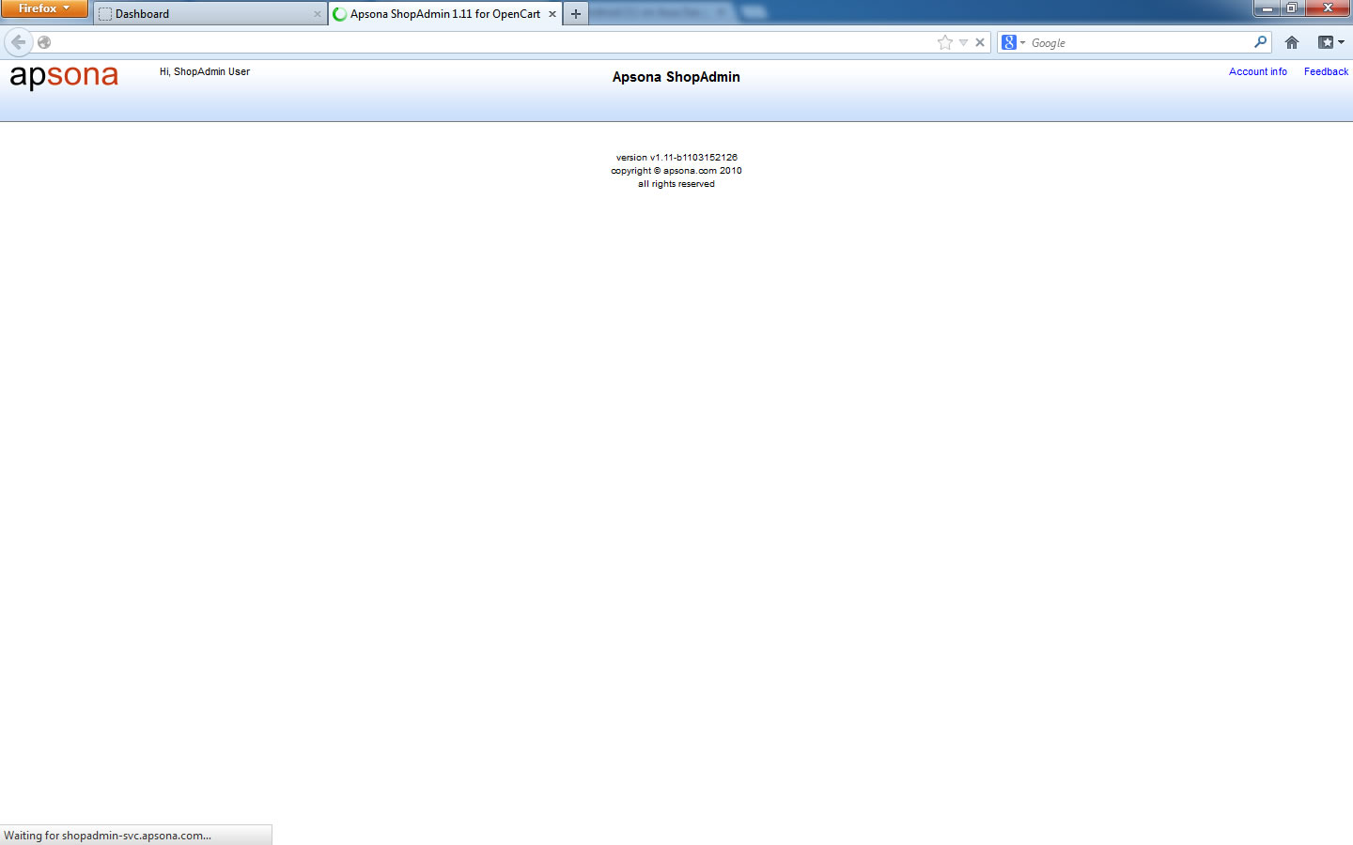The width and height of the screenshot is (1353, 845).
Task: Open the bookmarks menu button
Action: 1330,42
